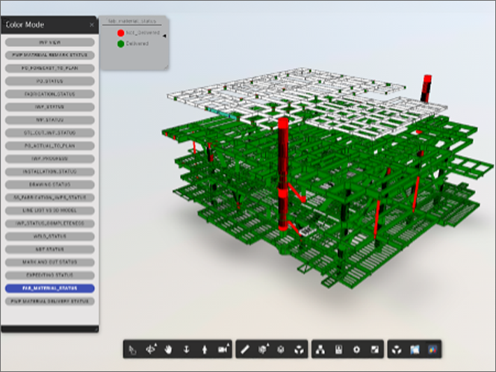
Task: Select the First Person walk tool
Action: tap(205, 349)
